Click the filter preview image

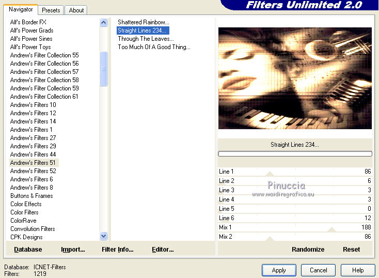[x=295, y=78]
